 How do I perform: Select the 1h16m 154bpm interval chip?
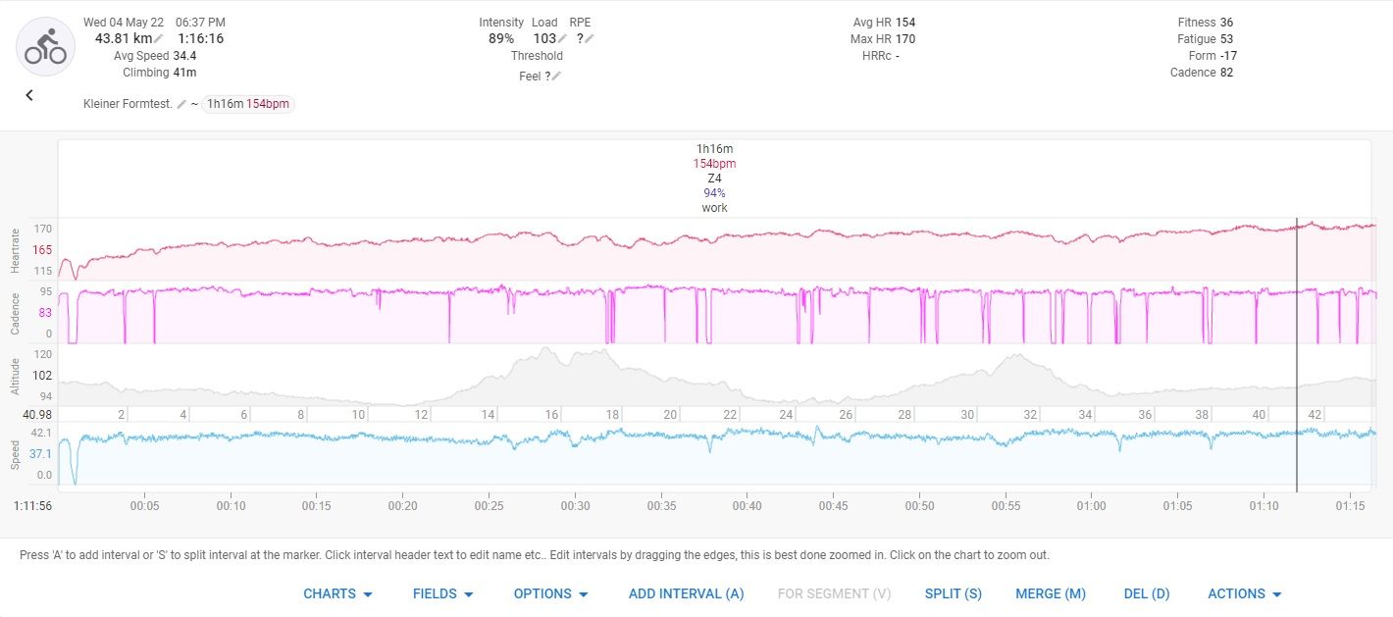point(248,104)
